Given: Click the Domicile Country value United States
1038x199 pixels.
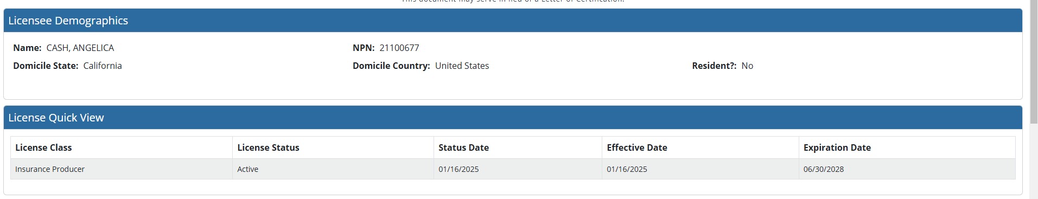Looking at the screenshot, I should pyautogui.click(x=462, y=66).
